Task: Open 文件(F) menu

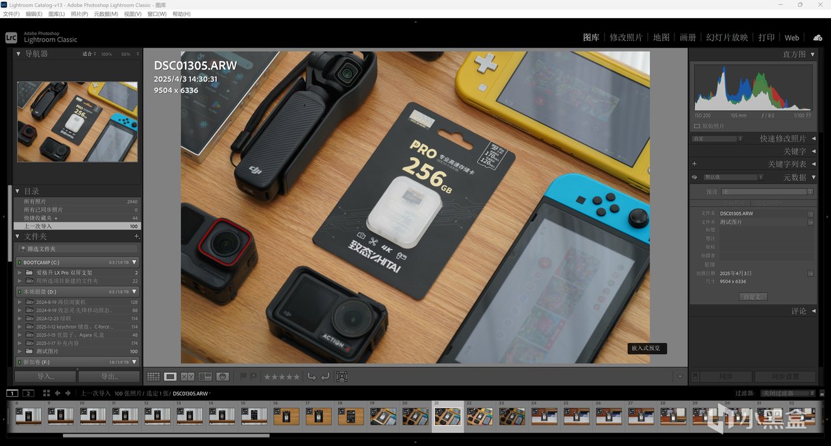Action: pyautogui.click(x=11, y=14)
